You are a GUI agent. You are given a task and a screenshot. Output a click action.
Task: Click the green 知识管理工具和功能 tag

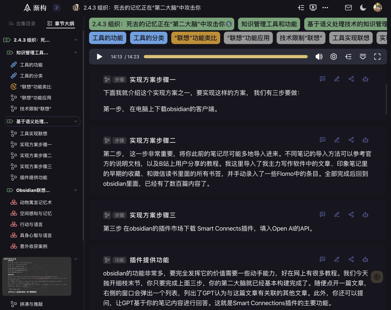coord(269,24)
